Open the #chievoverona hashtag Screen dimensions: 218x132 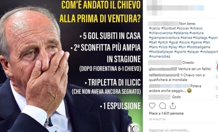[161, 33]
